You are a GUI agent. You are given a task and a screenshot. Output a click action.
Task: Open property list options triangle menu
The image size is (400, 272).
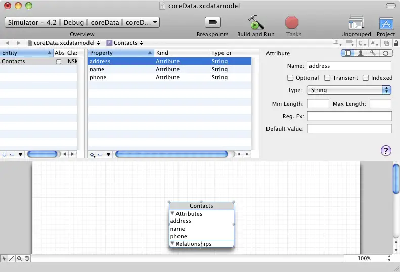pos(108,154)
